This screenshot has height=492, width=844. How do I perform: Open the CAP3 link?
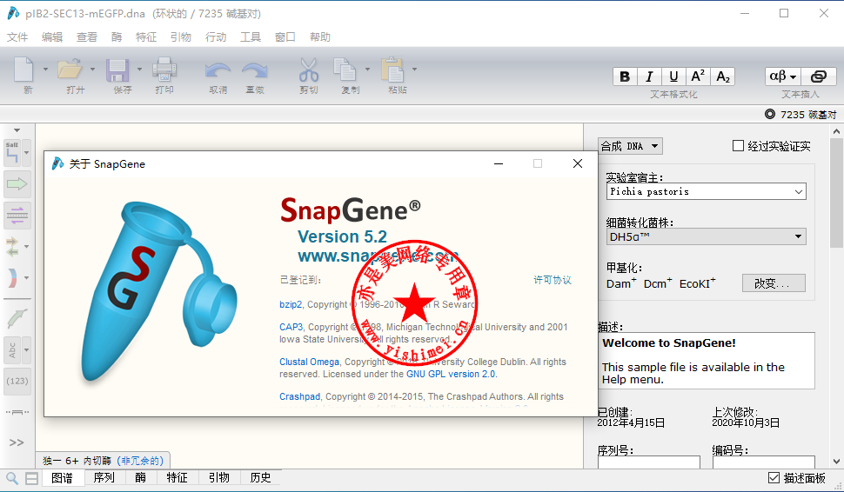pyautogui.click(x=291, y=327)
